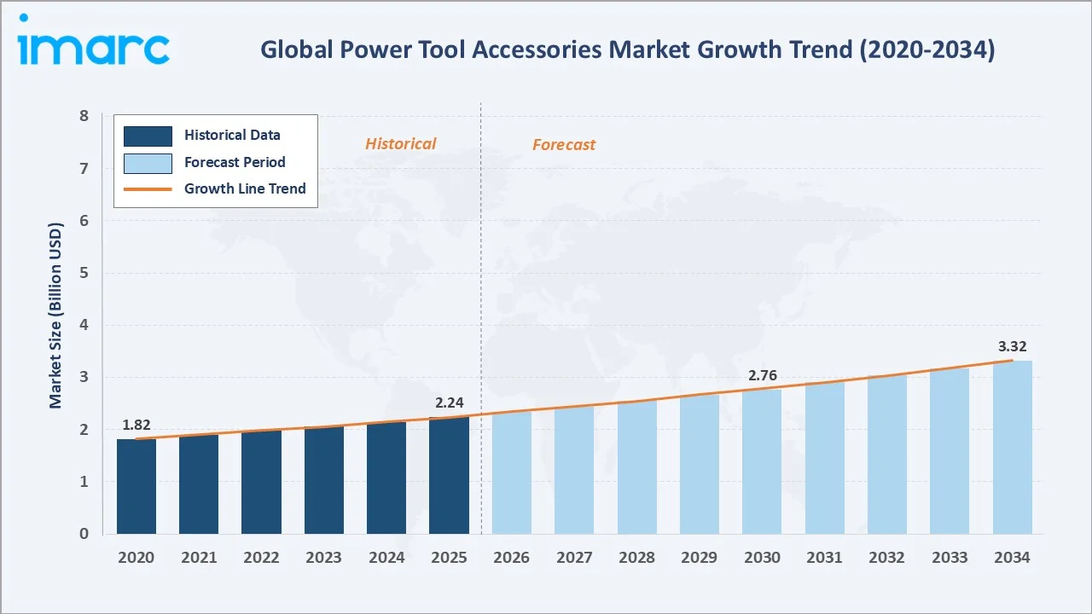This screenshot has height=614, width=1092.
Task: Click the x-axis label 2033
Action: [x=950, y=557]
